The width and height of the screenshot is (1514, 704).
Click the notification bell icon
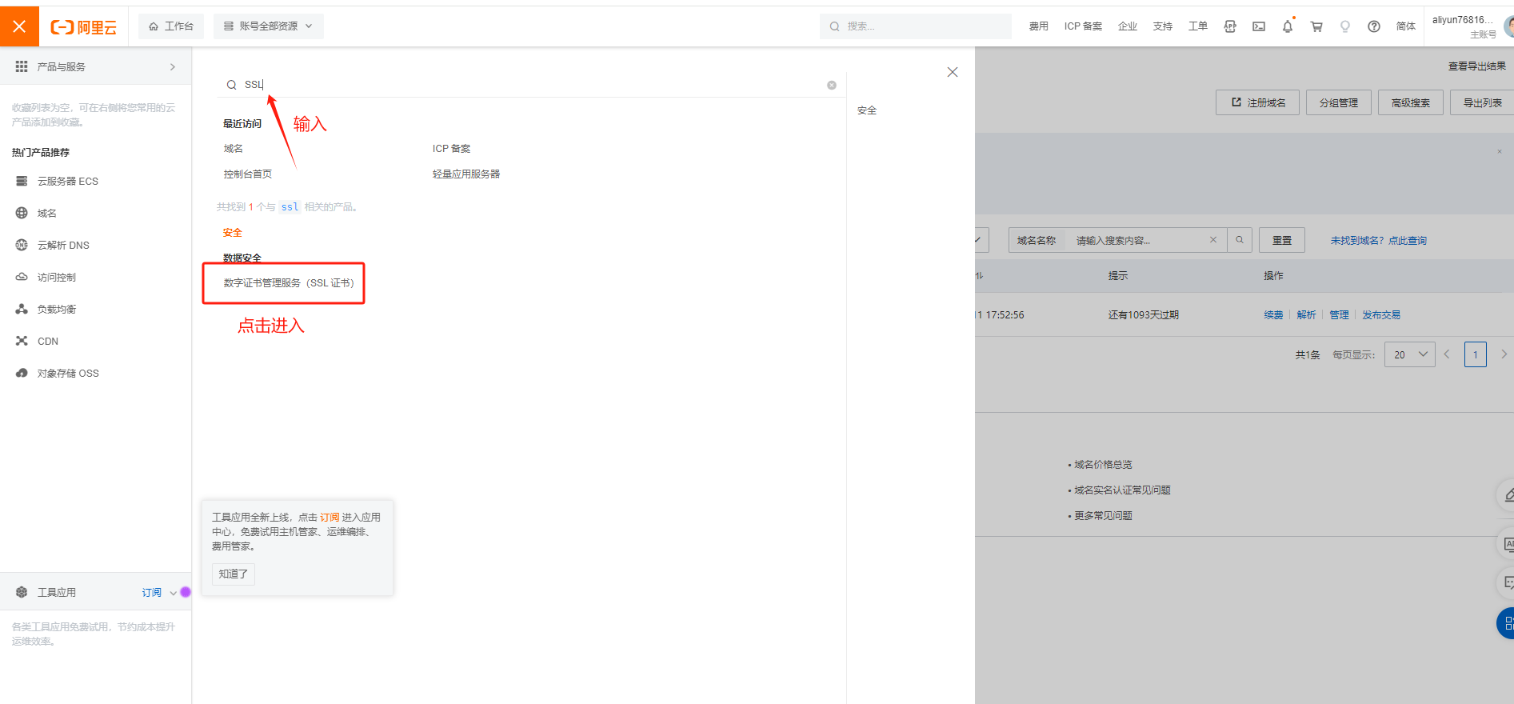tap(1288, 26)
